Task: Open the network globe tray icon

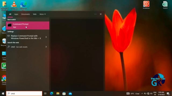Action: [x=148, y=94]
